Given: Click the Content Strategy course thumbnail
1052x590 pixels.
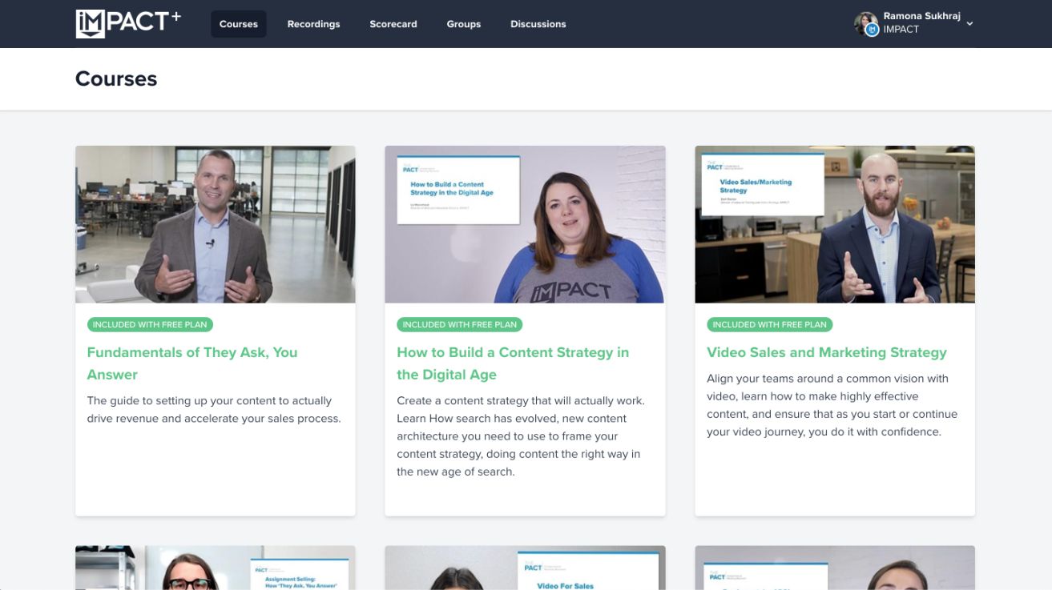Looking at the screenshot, I should (x=525, y=224).
